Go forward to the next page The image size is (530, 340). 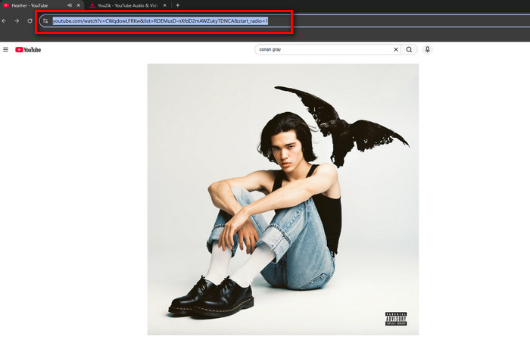point(17,20)
